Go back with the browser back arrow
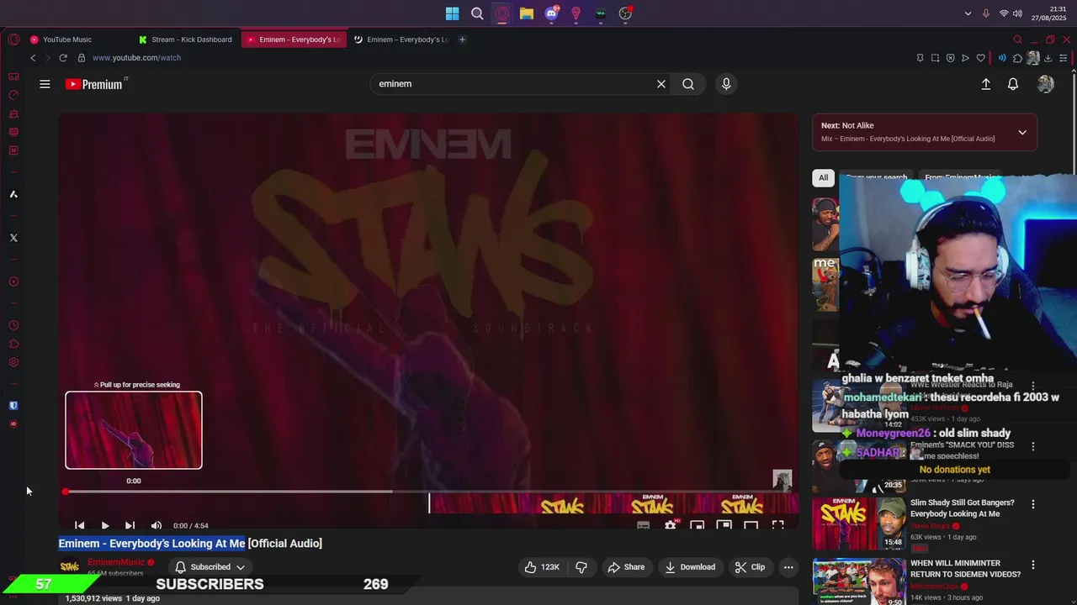Image resolution: width=1077 pixels, height=605 pixels. [x=33, y=58]
